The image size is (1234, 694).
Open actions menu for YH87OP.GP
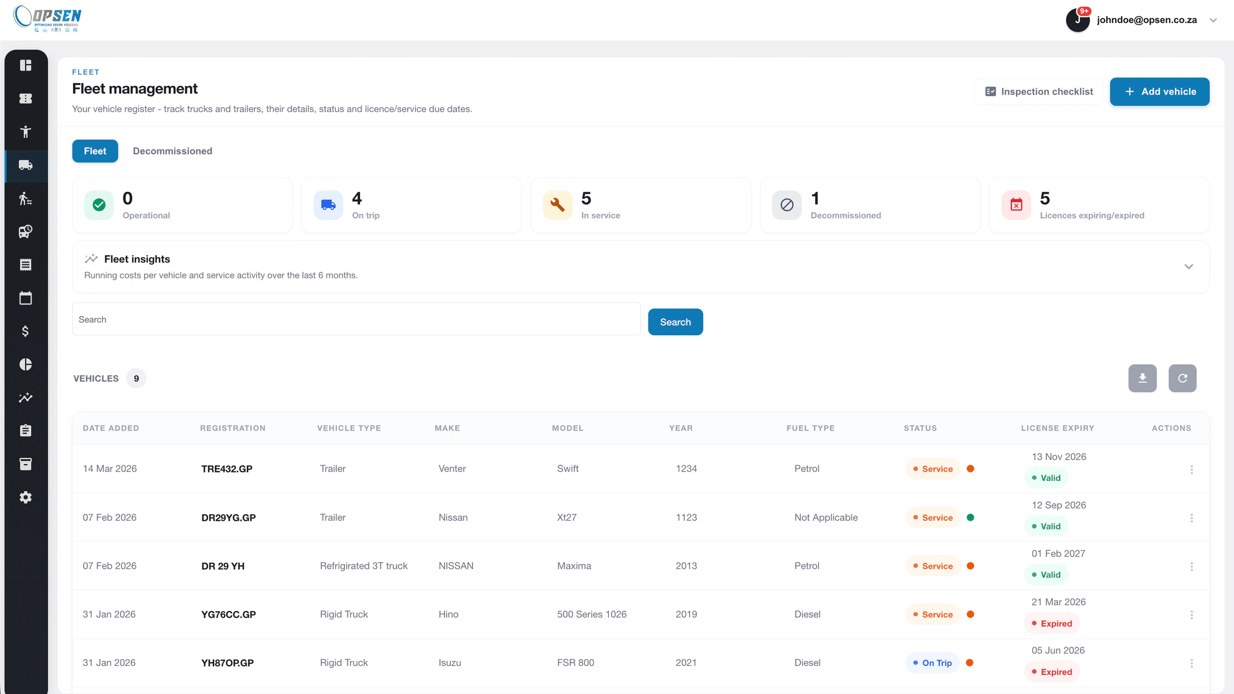tap(1191, 663)
